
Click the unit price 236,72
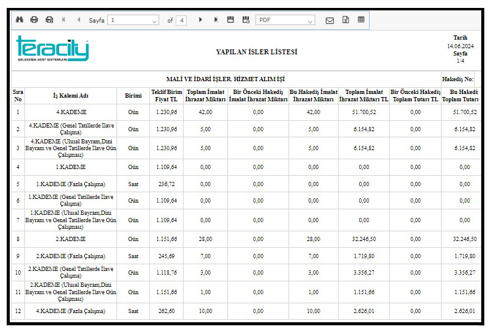(167, 184)
